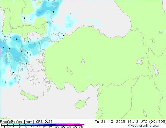
Task: Click the '15..18 UTC' time range text
Action: (x=137, y=122)
